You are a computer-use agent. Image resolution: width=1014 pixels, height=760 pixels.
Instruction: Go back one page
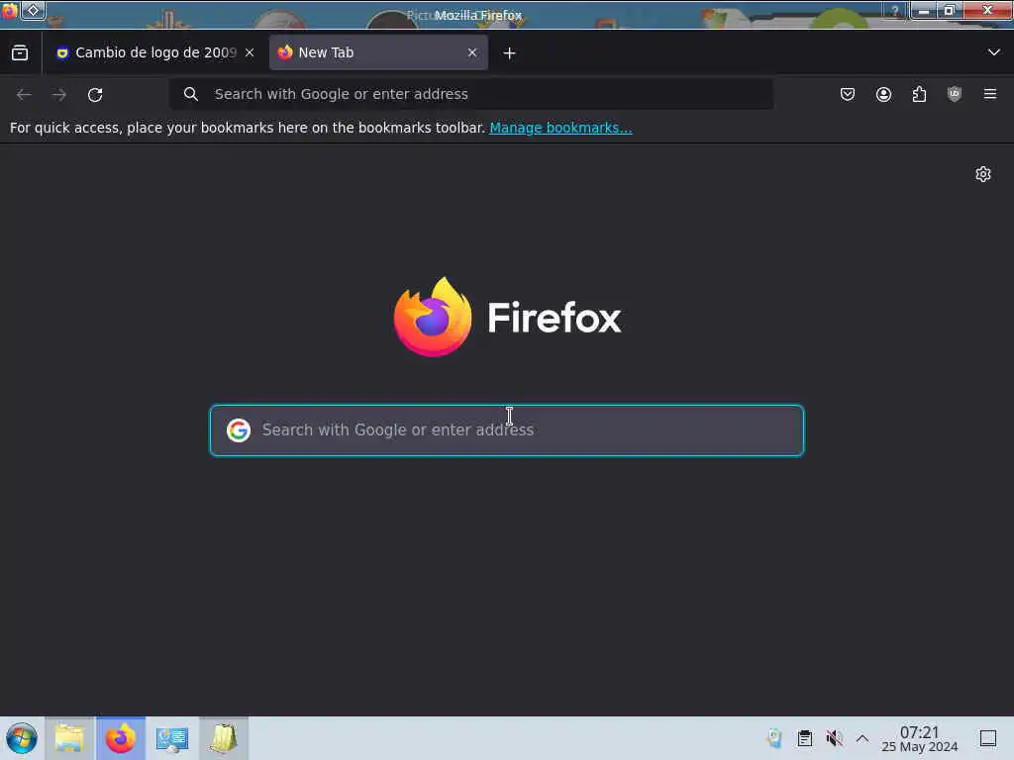(24, 94)
